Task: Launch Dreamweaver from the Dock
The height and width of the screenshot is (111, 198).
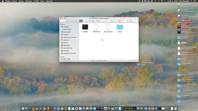Action: click(131, 109)
